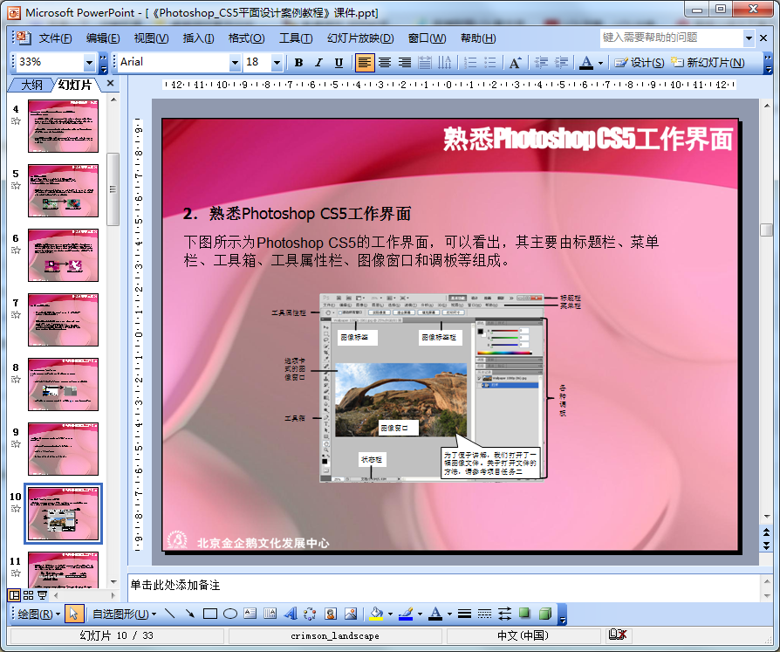Insert picture from file
This screenshot has width=780, height=652.
point(351,614)
